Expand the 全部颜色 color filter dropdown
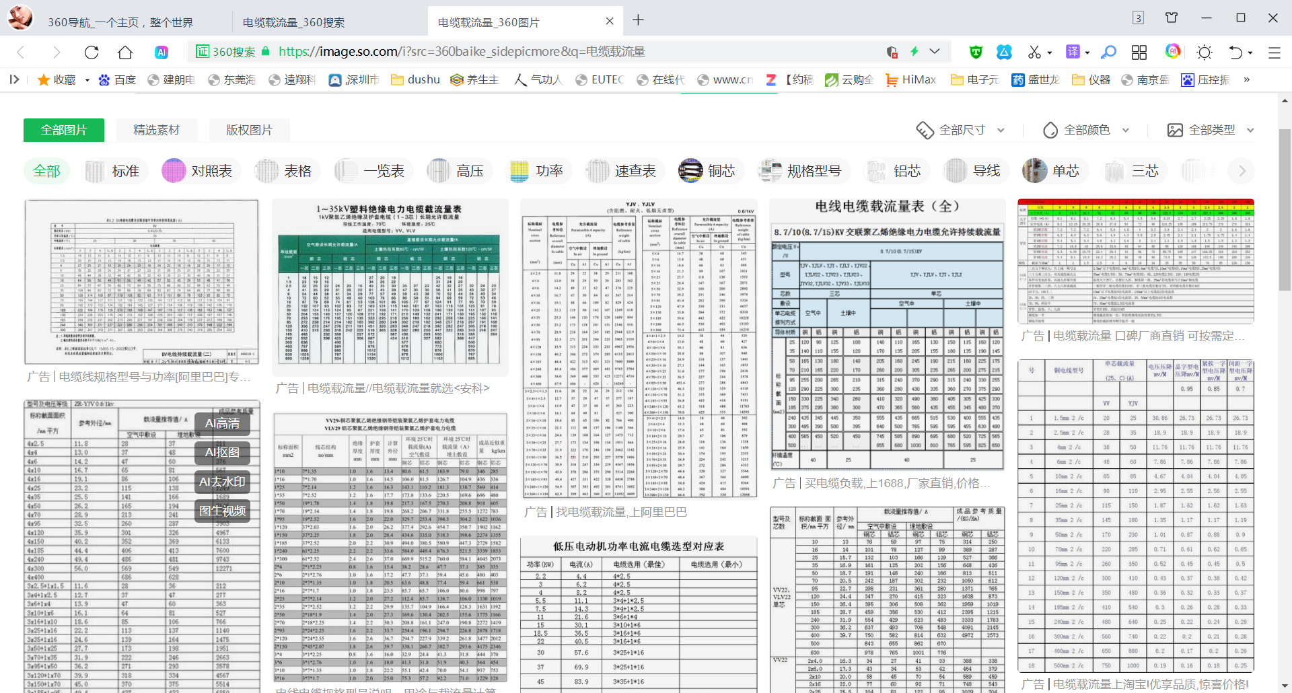The image size is (1292, 693). (x=1086, y=130)
